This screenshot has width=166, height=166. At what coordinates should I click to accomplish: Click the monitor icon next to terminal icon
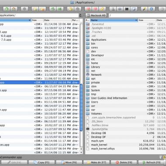[134, 9]
